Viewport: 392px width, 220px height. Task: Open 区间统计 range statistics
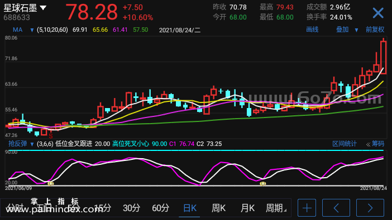click(345, 144)
